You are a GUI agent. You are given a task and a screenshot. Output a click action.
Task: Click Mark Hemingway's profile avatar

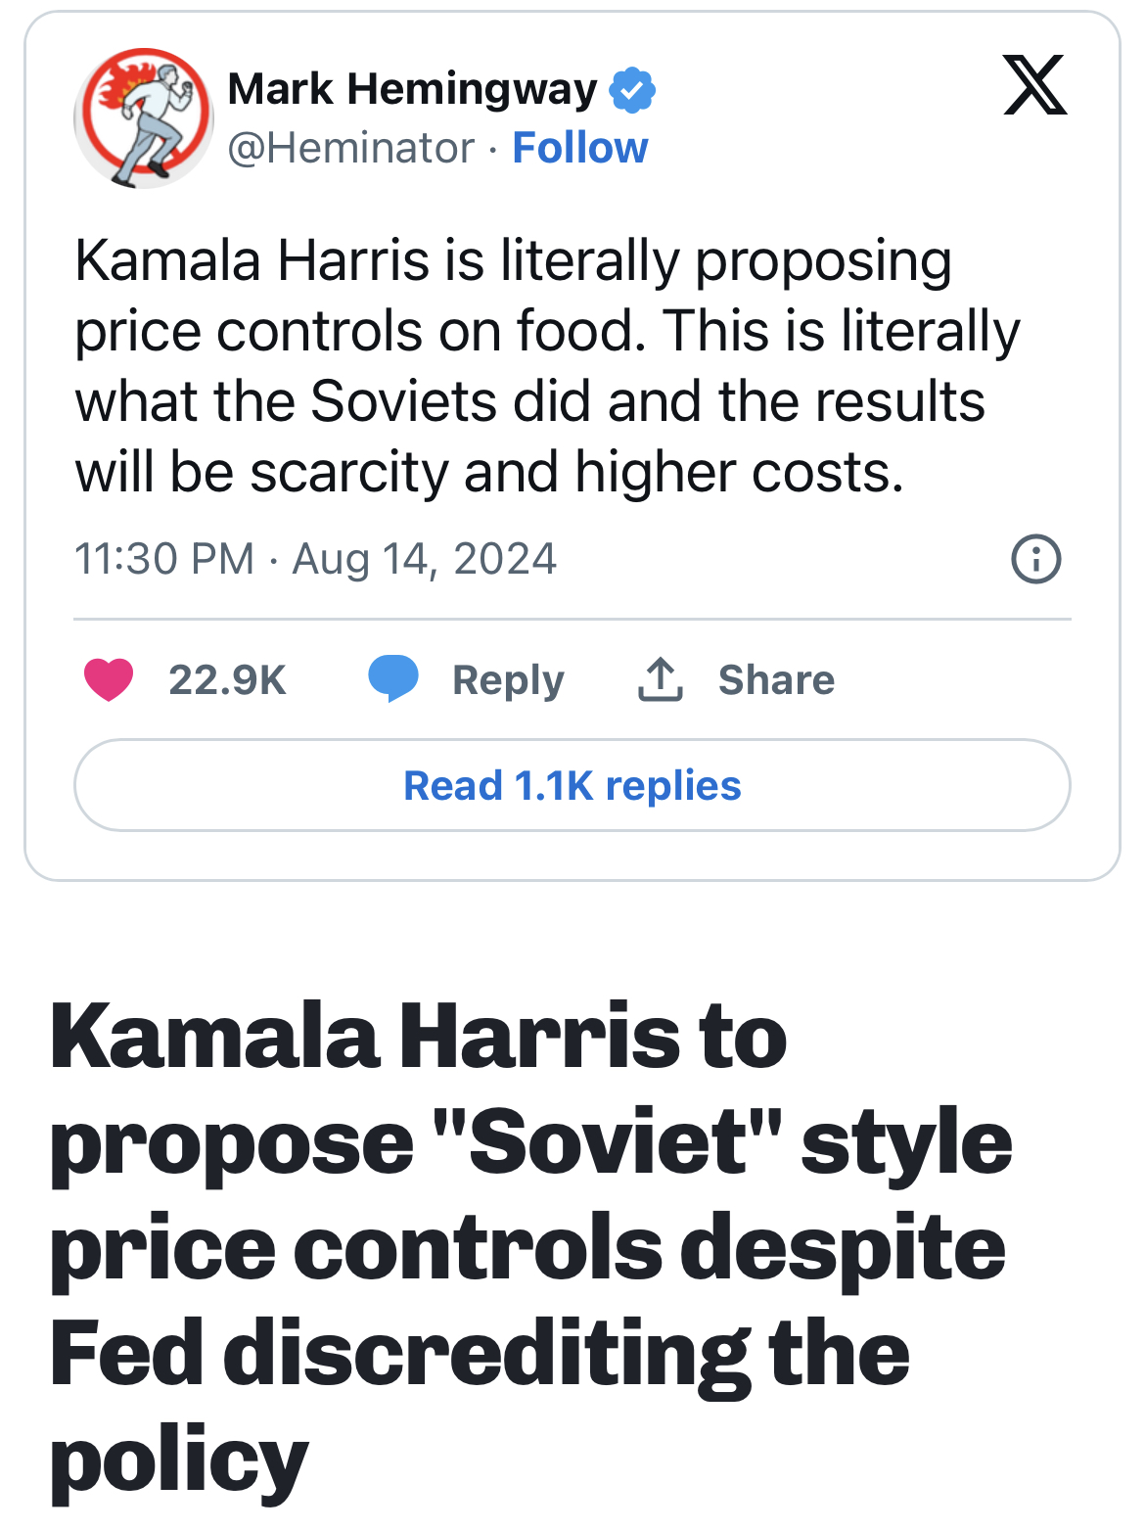click(143, 117)
